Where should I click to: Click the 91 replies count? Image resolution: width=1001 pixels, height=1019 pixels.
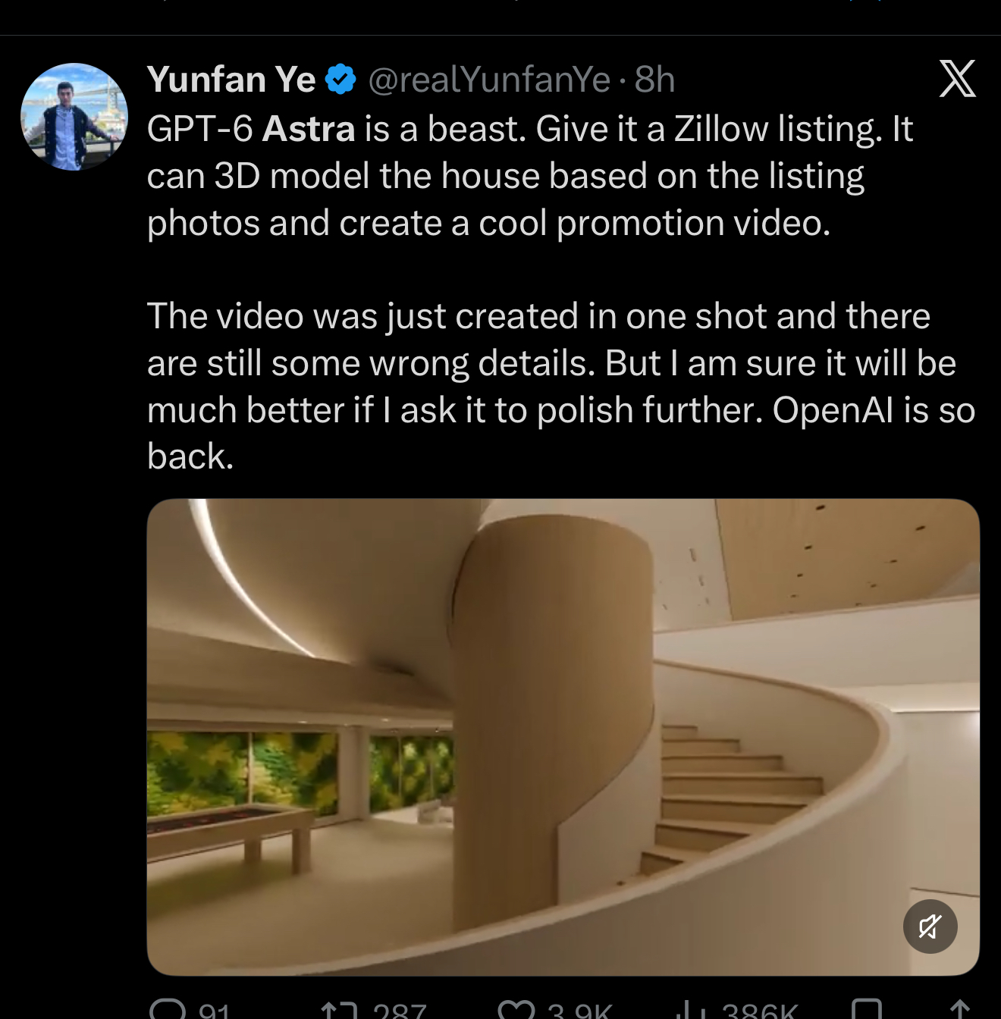(x=215, y=1011)
